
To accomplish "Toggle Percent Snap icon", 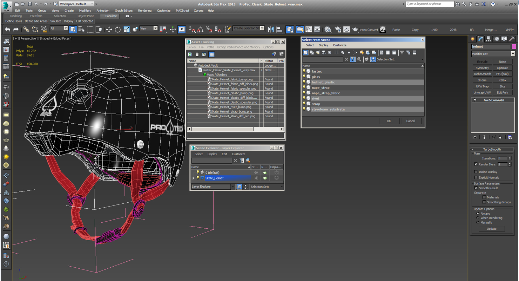I will [209, 30].
